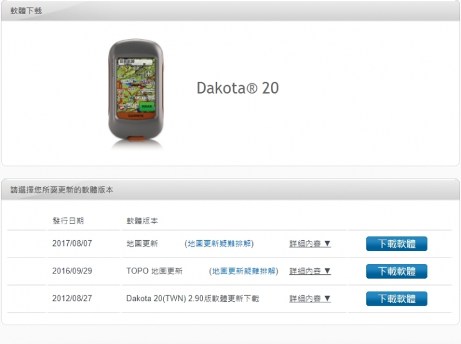
Task: Click the 請選擇您所要更新的軟體版本 heading
Action: click(x=61, y=190)
